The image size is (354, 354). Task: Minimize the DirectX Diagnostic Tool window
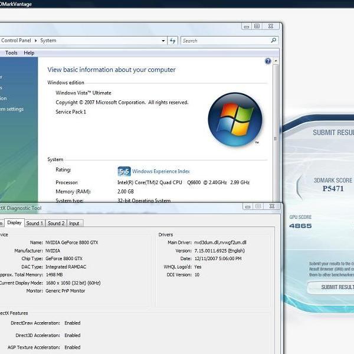click(x=248, y=206)
